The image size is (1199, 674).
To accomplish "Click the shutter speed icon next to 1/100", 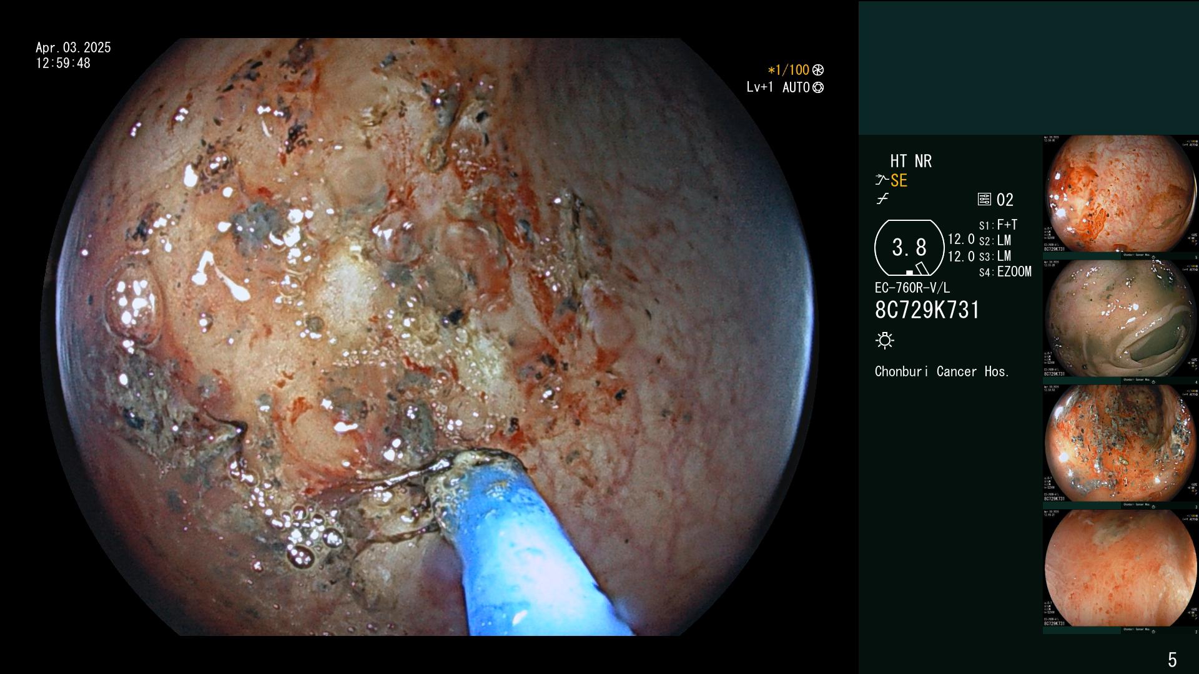I will pos(818,70).
